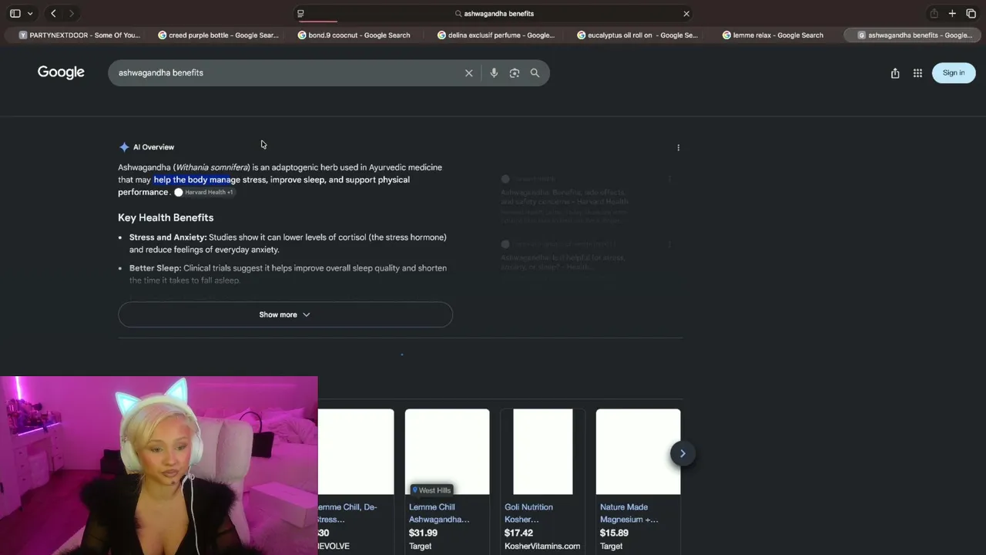Viewport: 986px width, 555px height.
Task: Click the Nature Made Magnesium product image
Action: coord(639,452)
